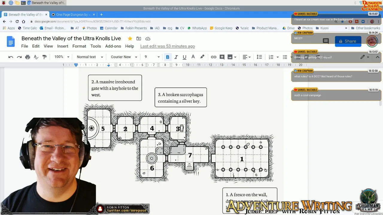The width and height of the screenshot is (383, 215).
Task: Open the Add-ons menu
Action: [x=113, y=46]
